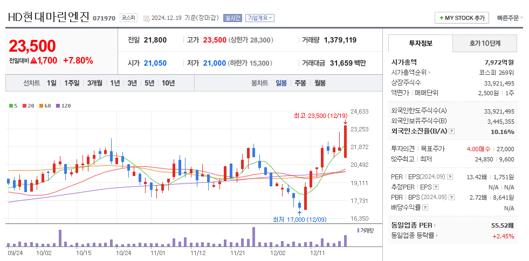Click 전일 value 21,800
The height and width of the screenshot is (261, 529).
(x=155, y=40)
